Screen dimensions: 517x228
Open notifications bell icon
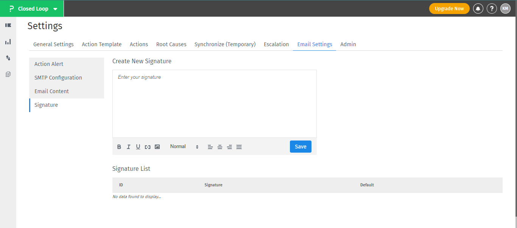[478, 8]
